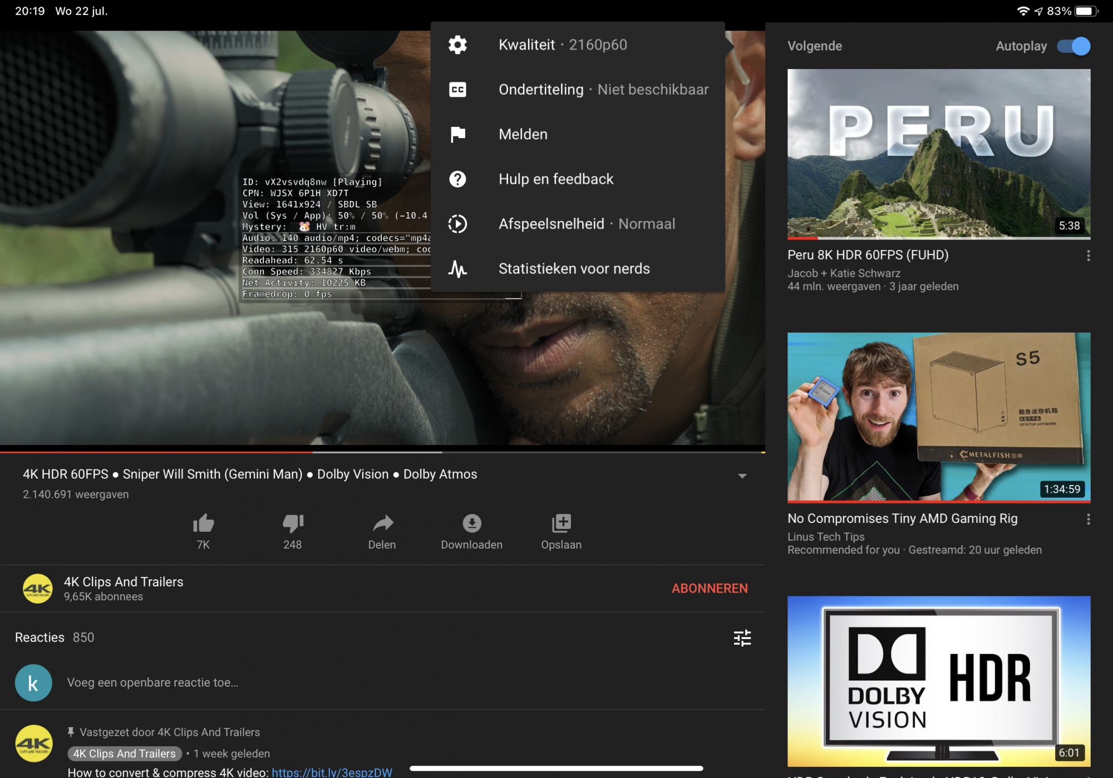
Task: Tap the '2.140.691 weergaven' view count
Action: (76, 495)
